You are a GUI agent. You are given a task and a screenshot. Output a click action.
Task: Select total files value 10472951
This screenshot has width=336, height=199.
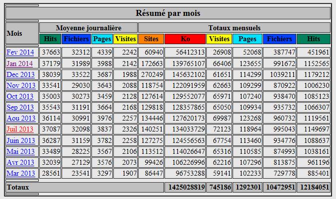(279, 187)
